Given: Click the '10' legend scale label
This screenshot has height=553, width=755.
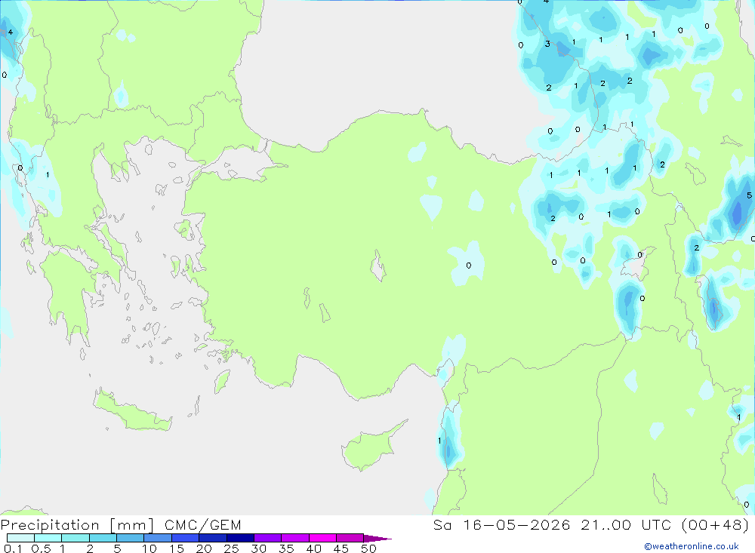Looking at the screenshot, I should [x=149, y=548].
